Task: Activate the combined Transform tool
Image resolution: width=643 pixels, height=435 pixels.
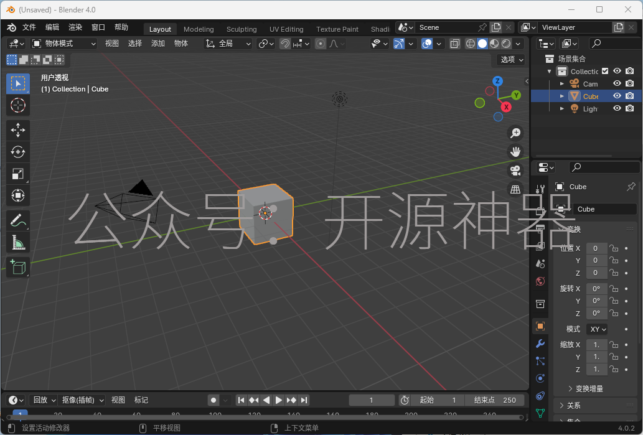Action: (17, 195)
